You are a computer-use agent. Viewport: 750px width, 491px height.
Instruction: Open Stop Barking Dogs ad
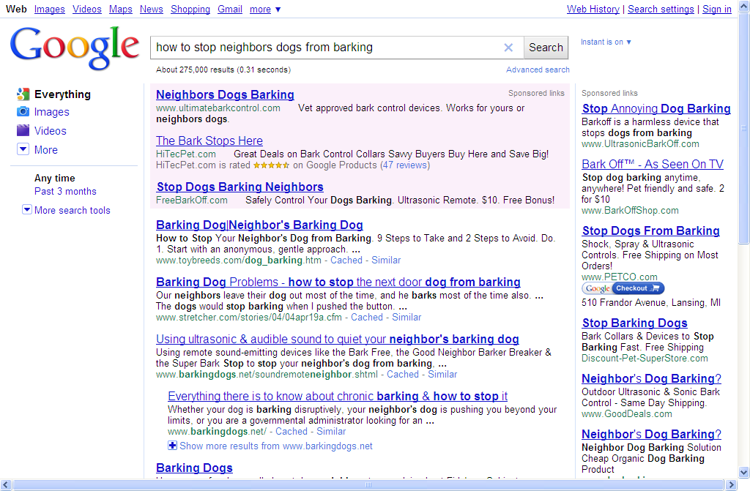tap(635, 323)
